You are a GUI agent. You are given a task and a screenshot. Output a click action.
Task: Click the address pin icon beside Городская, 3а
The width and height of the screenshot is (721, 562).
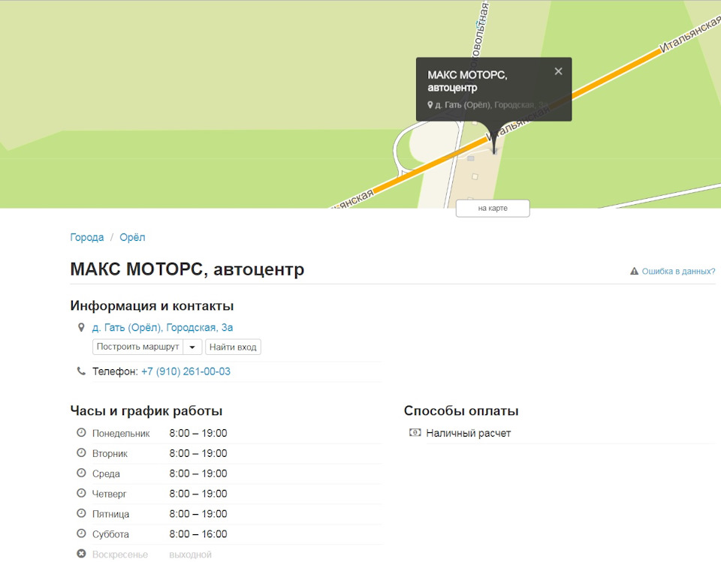(x=81, y=327)
